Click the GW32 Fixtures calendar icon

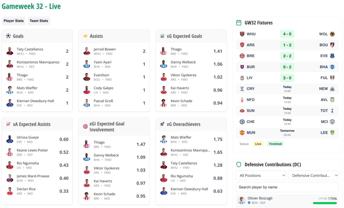click(x=239, y=23)
